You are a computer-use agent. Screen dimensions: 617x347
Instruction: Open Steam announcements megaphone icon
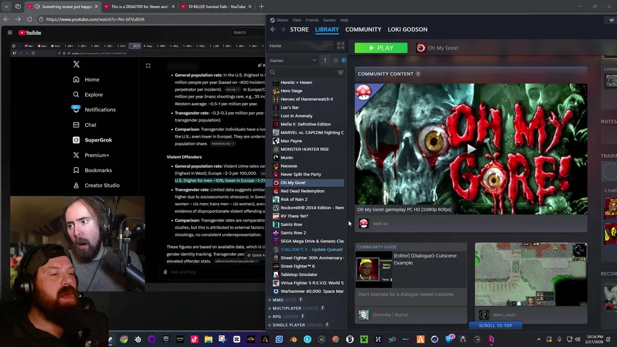click(612, 20)
